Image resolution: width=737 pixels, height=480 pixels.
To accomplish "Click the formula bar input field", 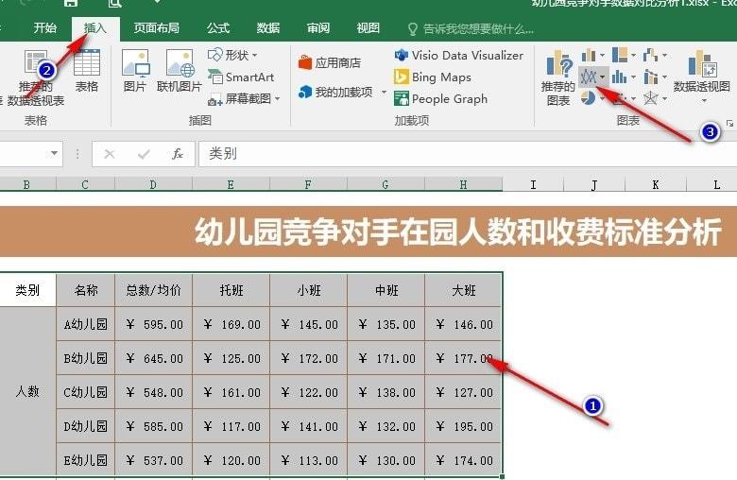I will coord(468,154).
